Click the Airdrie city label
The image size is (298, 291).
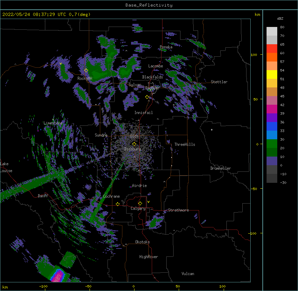(139, 186)
